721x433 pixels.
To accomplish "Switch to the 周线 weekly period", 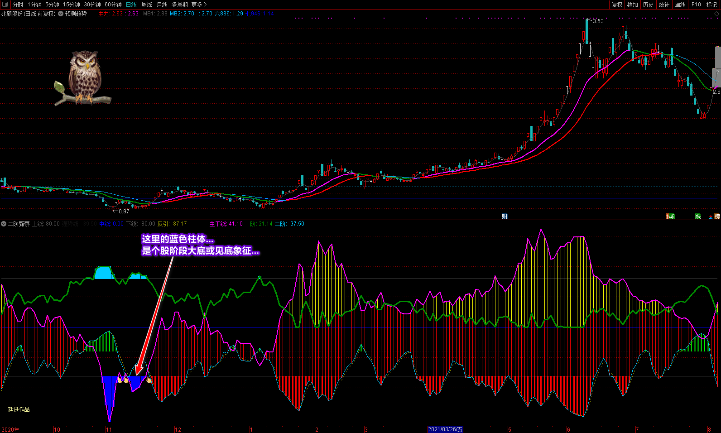I will click(x=147, y=5).
